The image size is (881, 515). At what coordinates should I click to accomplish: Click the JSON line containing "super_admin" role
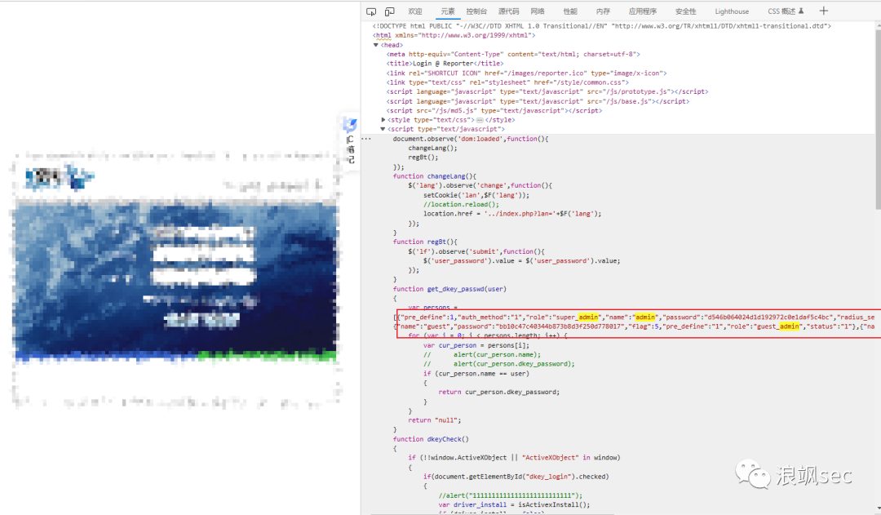tap(636, 317)
